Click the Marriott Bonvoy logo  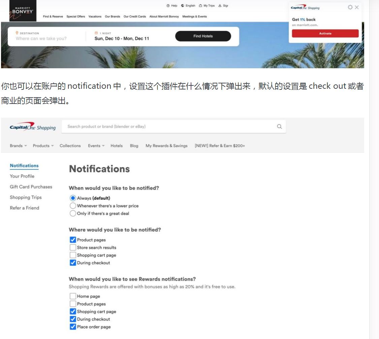(x=22, y=10)
